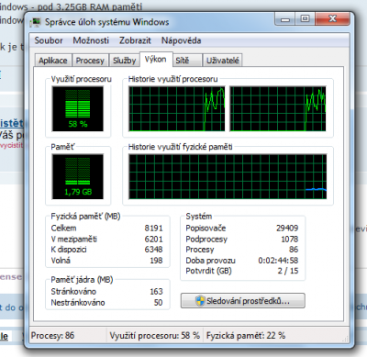This screenshot has width=367, height=357.
Task: Click the Volná value 198
Action: (x=156, y=261)
